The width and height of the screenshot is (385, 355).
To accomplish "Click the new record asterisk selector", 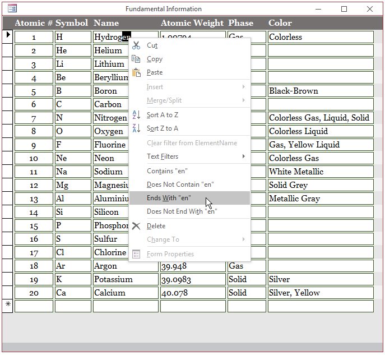I will tap(7, 306).
